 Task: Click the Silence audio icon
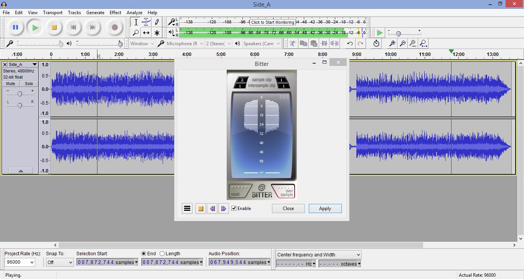(335, 43)
